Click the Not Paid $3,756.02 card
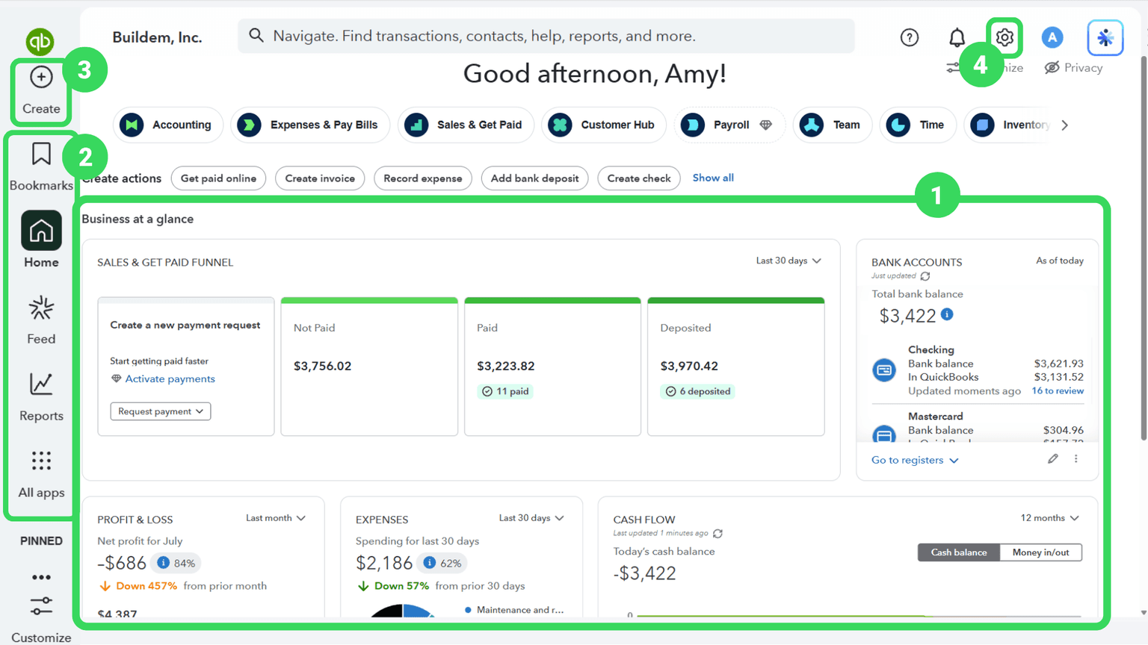This screenshot has height=645, width=1148. (369, 367)
